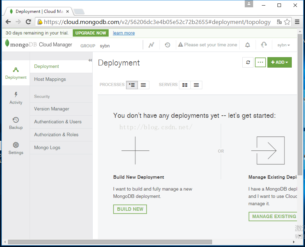The width and height of the screenshot is (305, 247).
Task: Click the BUILD NEW button
Action: 130,209
